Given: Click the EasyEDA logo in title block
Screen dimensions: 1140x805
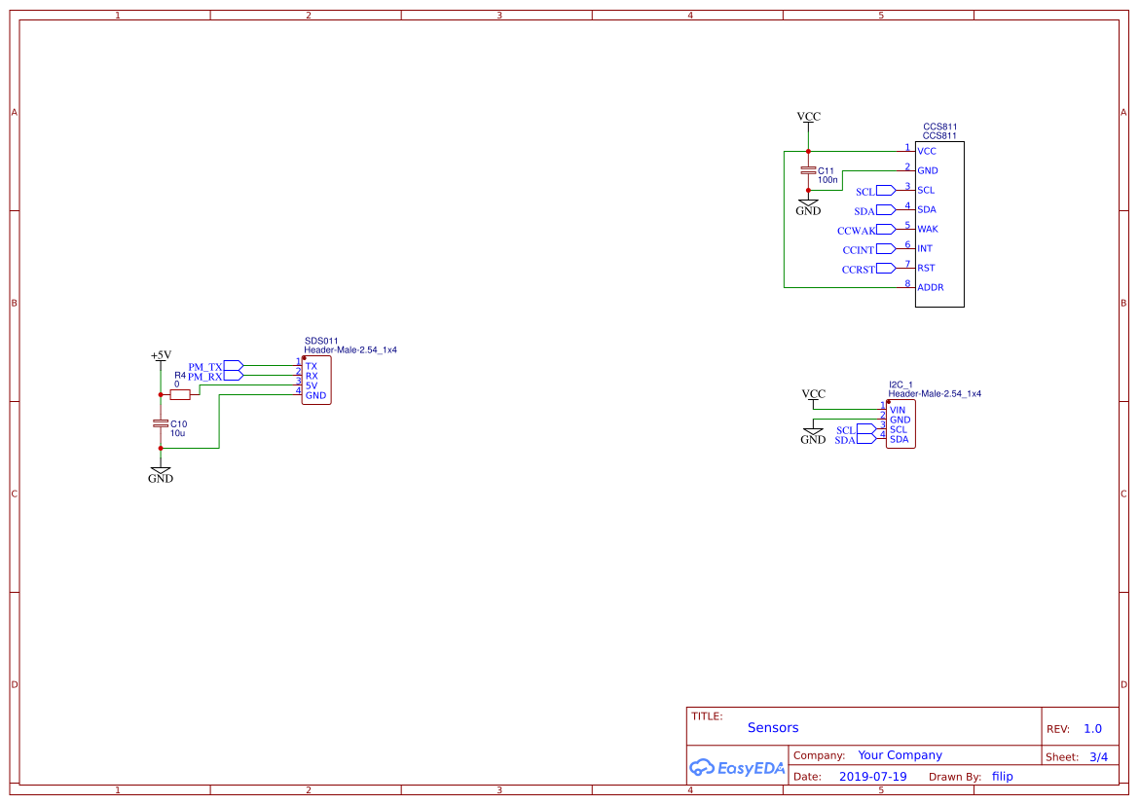Looking at the screenshot, I should tap(736, 768).
